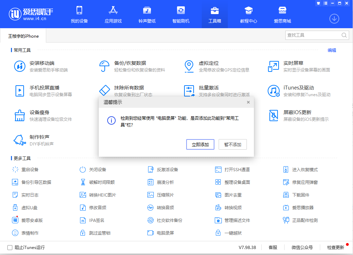
Task: Enable the 阻止iTunes运行 checkbox
Action: [10, 248]
